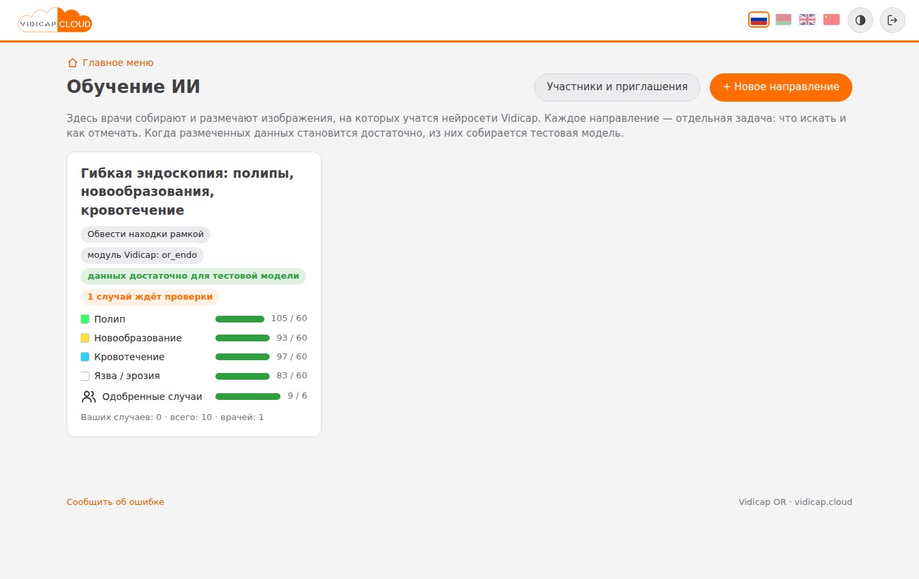919x579 pixels.
Task: Go to Главное меню link
Action: (x=110, y=63)
